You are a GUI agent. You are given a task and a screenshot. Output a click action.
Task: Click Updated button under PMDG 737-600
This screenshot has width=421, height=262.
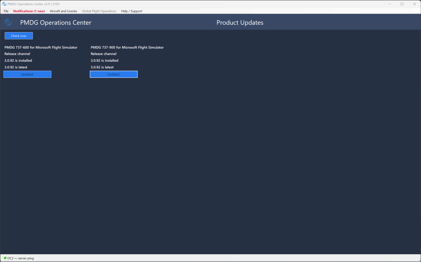[27, 74]
